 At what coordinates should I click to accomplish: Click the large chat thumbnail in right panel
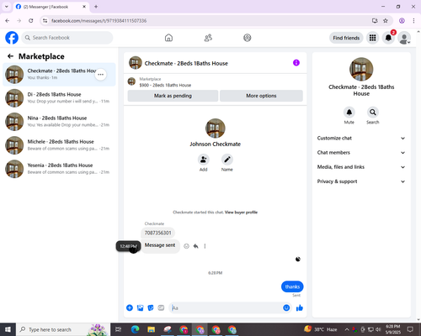(x=361, y=69)
